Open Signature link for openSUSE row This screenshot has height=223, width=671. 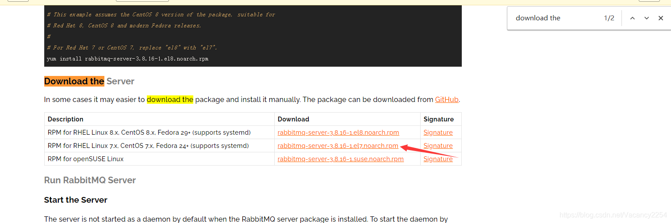438,159
